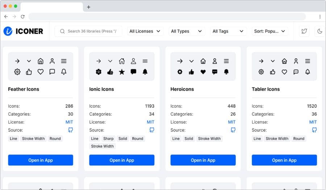Open the All Types dropdown
The image size is (326, 190).
click(x=187, y=31)
